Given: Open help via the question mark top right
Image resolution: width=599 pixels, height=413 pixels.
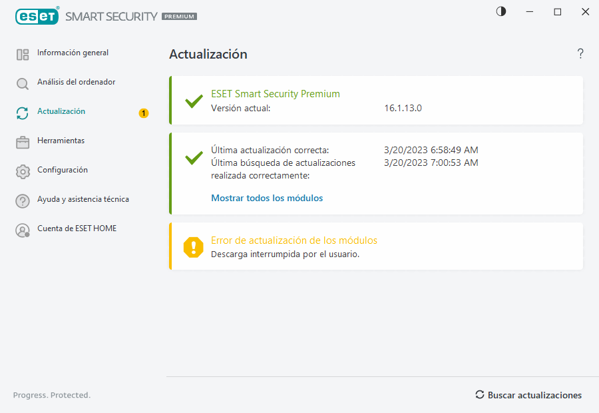Looking at the screenshot, I should click(x=580, y=53).
